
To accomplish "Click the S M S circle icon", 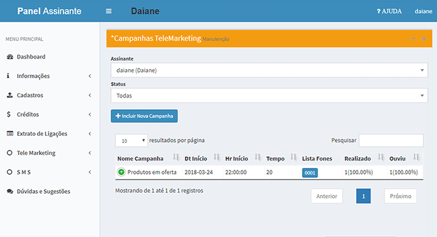I will click(9, 172).
